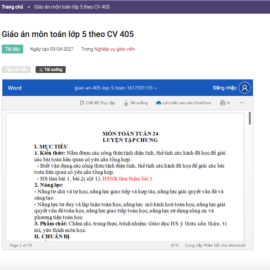Click the document's vertical scrollbar thumb
The height and width of the screenshot is (270, 270).
(x=250, y=118)
